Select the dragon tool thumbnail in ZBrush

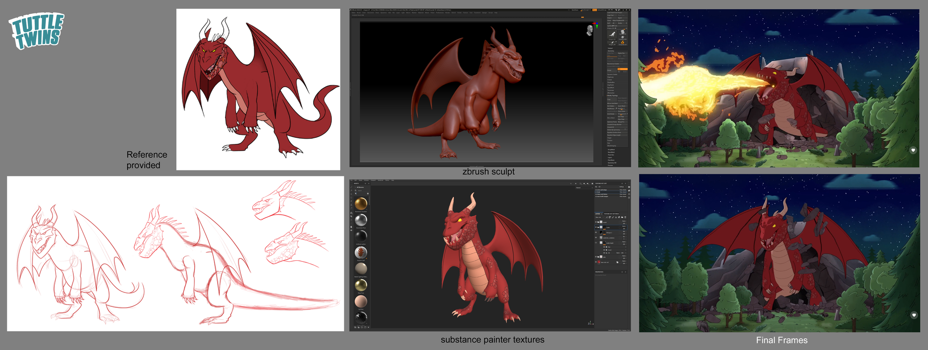click(x=612, y=35)
